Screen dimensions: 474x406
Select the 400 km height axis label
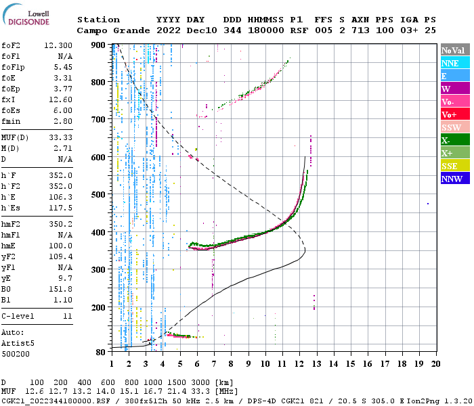(x=98, y=232)
